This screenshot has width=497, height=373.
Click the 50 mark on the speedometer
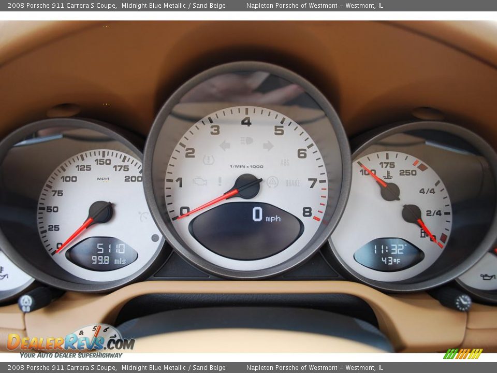pyautogui.click(x=52, y=209)
